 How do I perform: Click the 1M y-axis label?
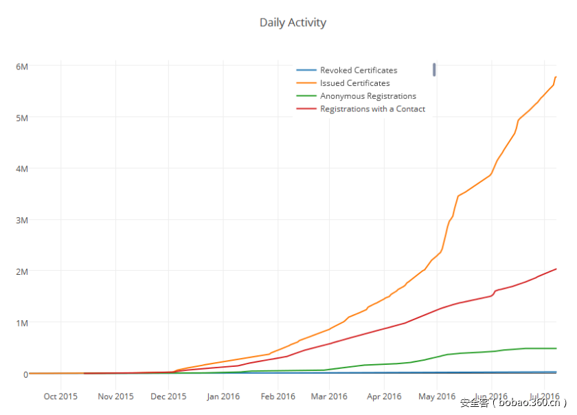(22, 323)
